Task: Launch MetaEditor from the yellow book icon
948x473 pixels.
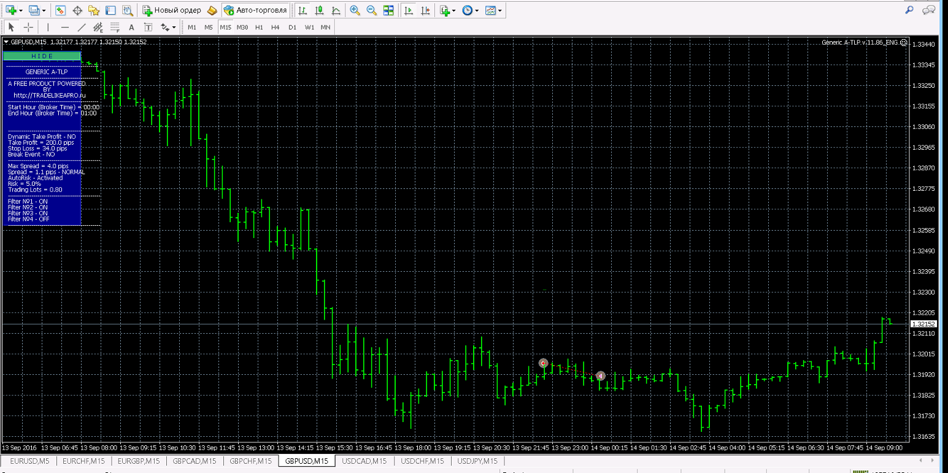Action: tap(212, 10)
